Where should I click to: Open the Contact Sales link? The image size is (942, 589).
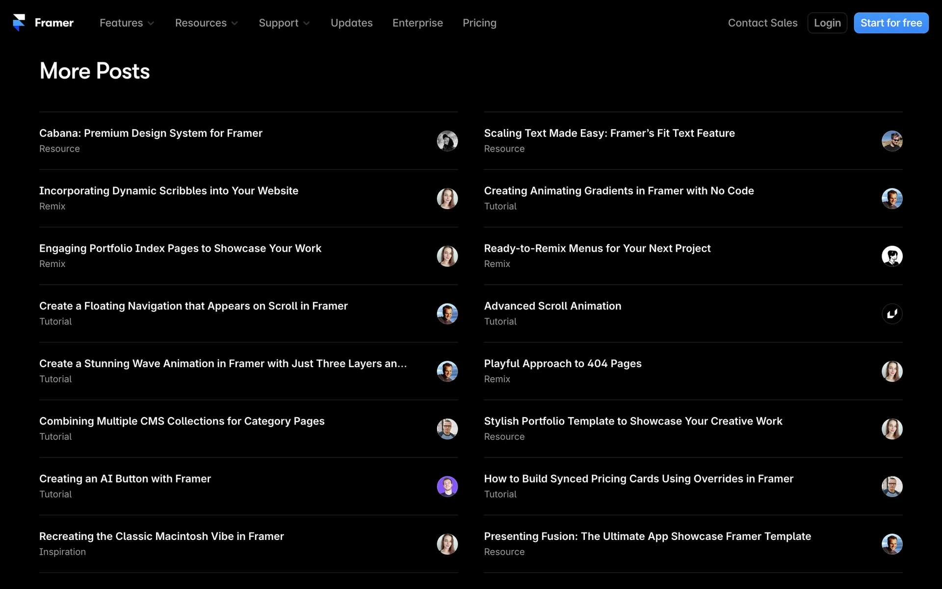click(762, 23)
